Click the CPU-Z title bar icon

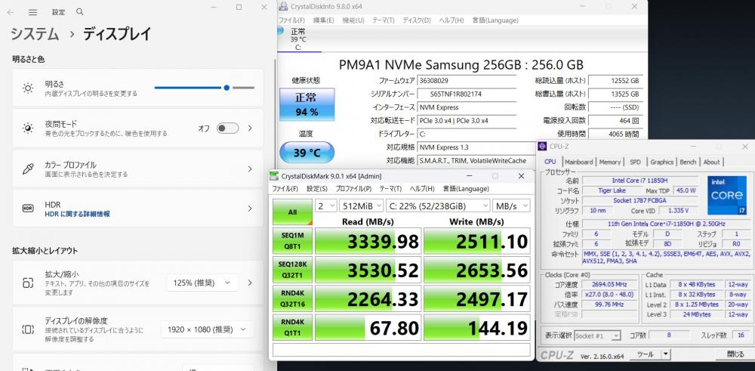coord(543,146)
